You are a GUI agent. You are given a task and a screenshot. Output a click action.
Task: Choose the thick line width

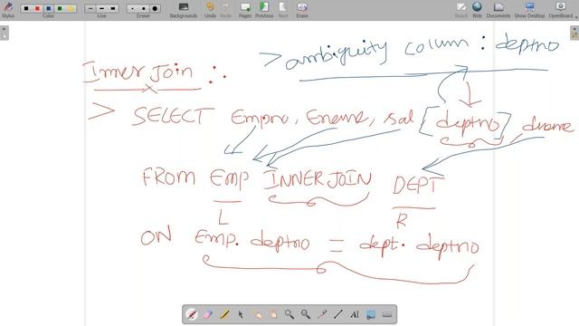(112, 8)
